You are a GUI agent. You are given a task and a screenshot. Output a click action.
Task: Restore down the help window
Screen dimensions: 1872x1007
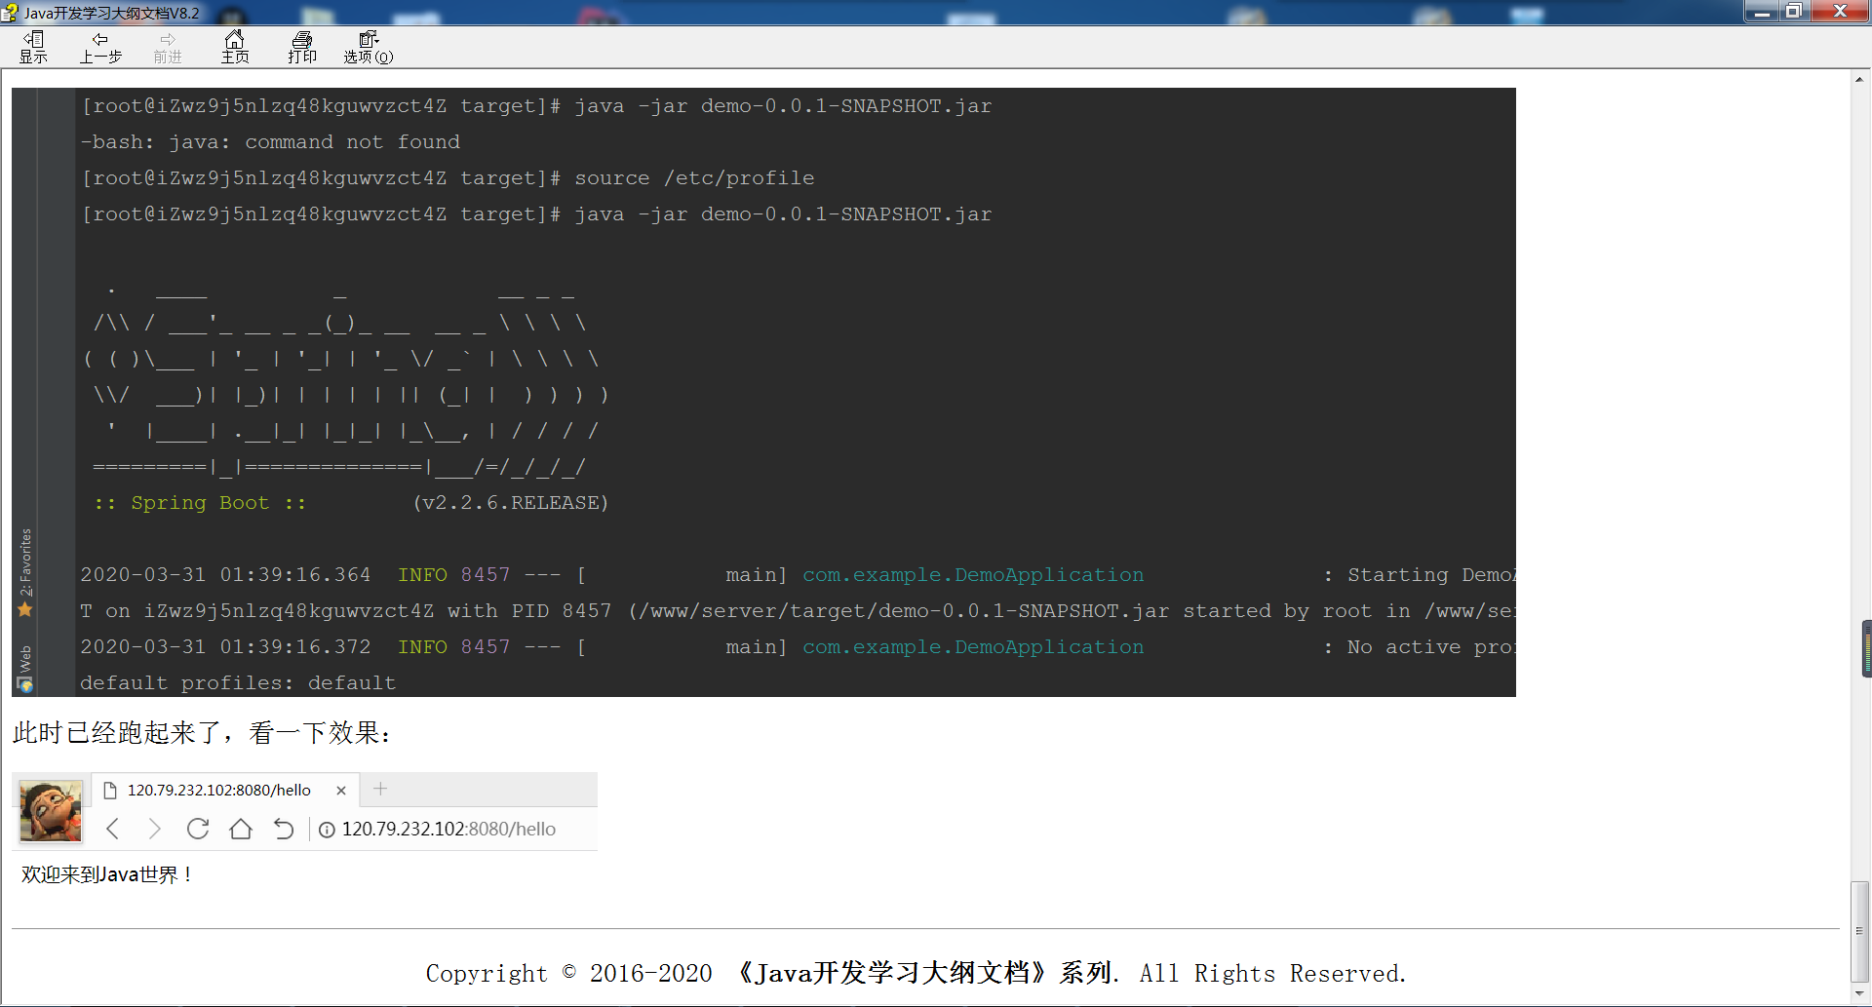tap(1793, 11)
